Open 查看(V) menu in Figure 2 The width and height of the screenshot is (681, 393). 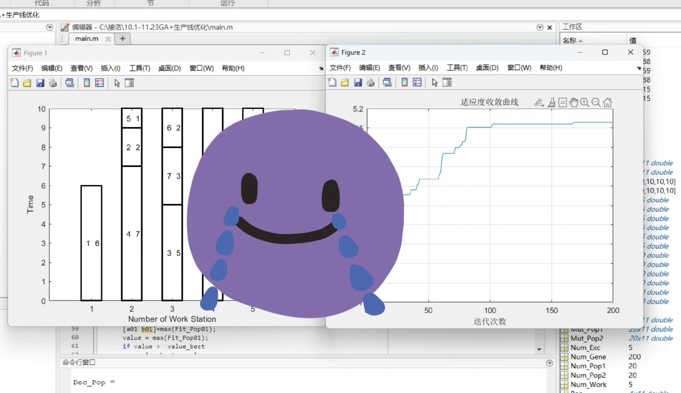tap(399, 68)
